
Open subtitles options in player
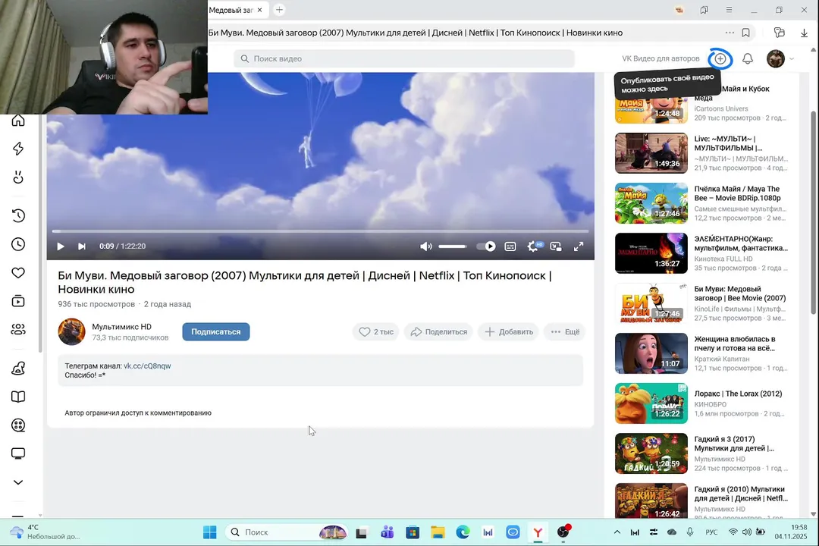510,246
